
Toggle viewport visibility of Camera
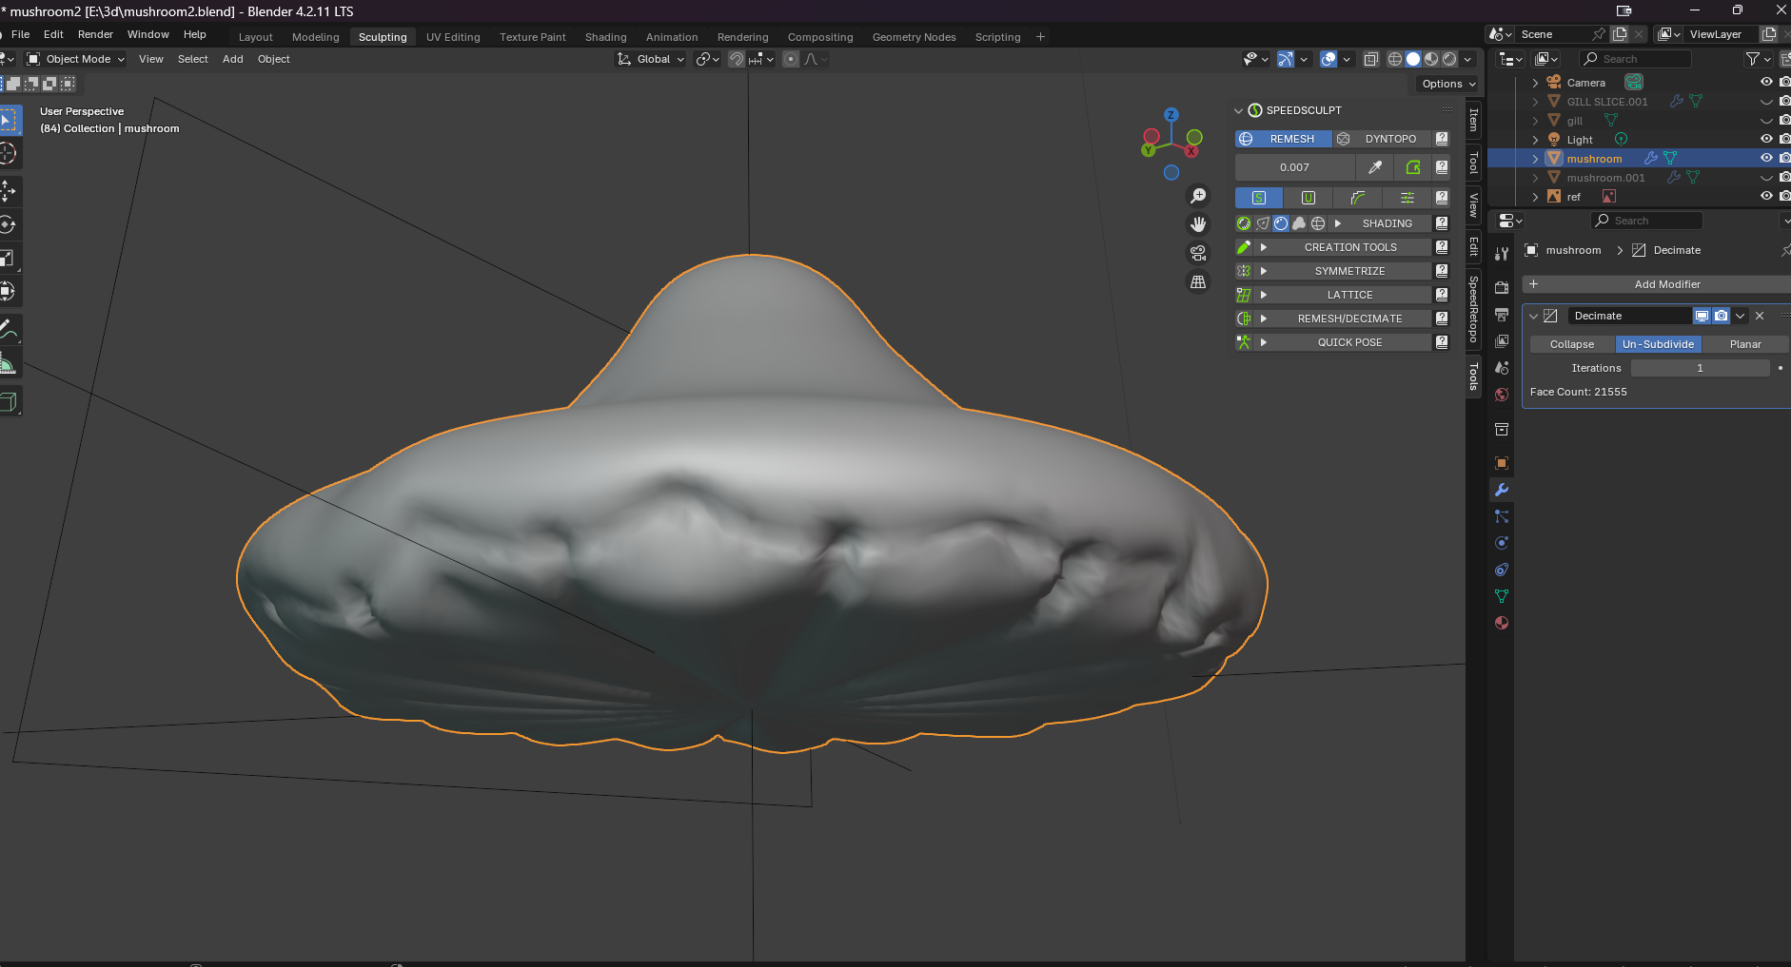click(1766, 82)
